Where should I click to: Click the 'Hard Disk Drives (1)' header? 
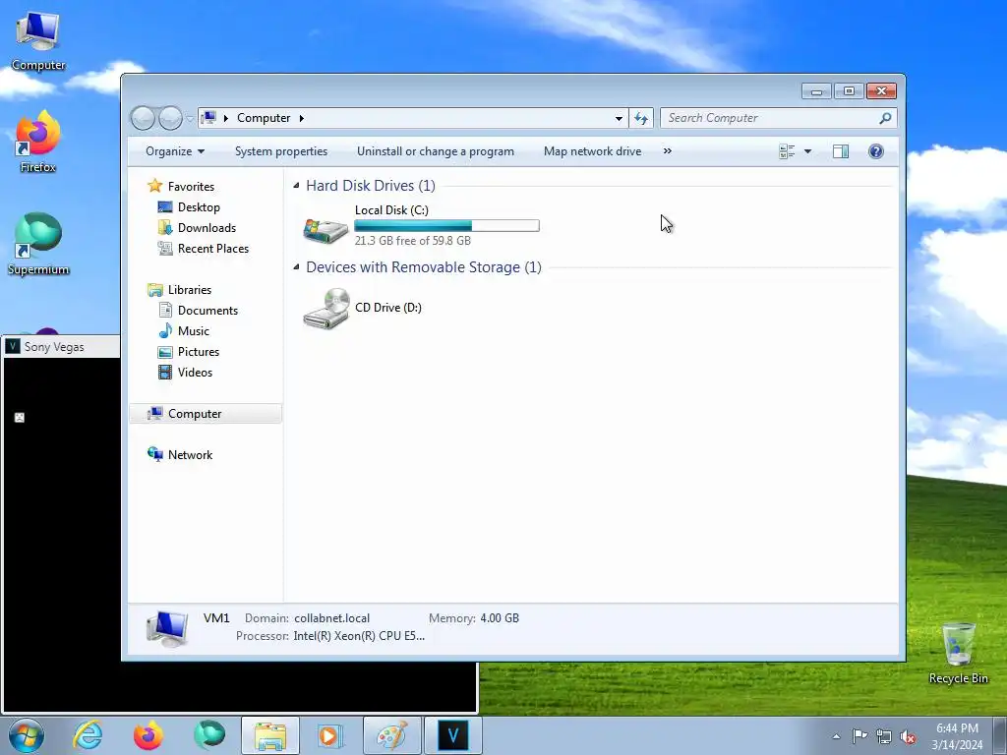pyautogui.click(x=371, y=186)
